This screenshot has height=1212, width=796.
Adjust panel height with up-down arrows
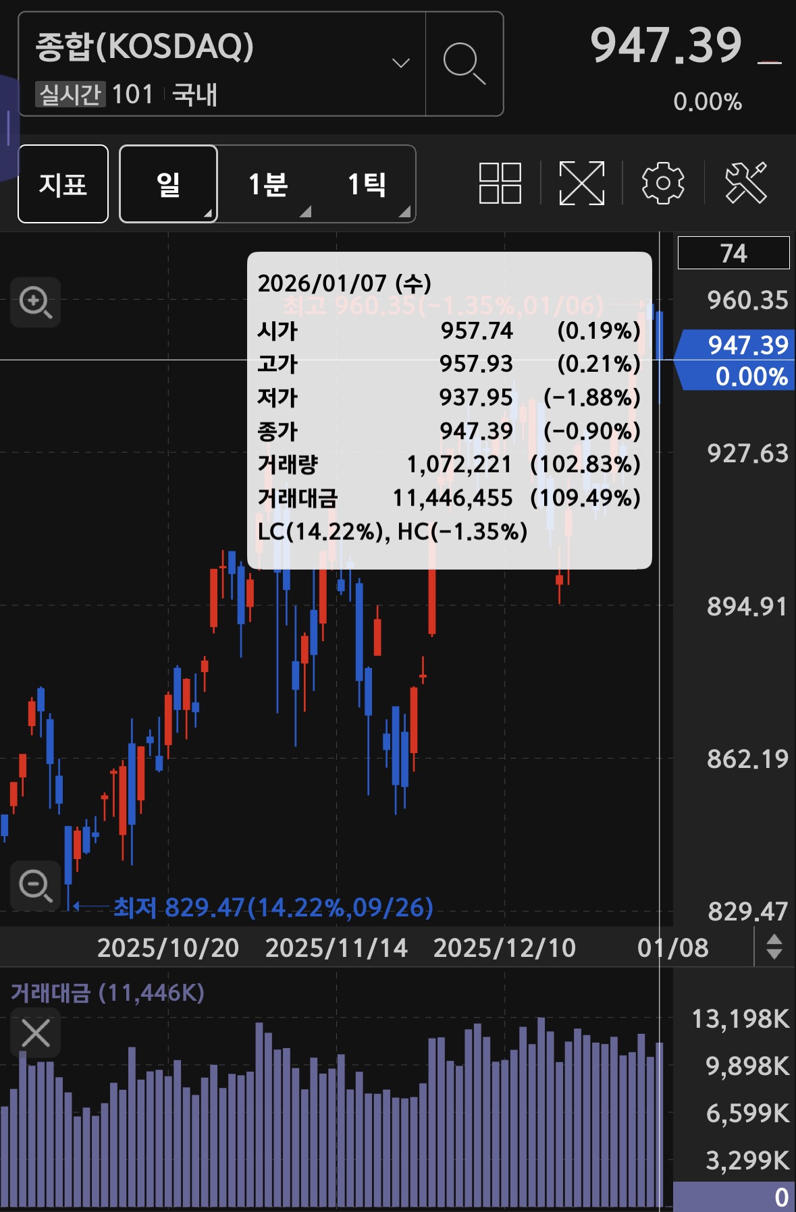pyautogui.click(x=774, y=947)
